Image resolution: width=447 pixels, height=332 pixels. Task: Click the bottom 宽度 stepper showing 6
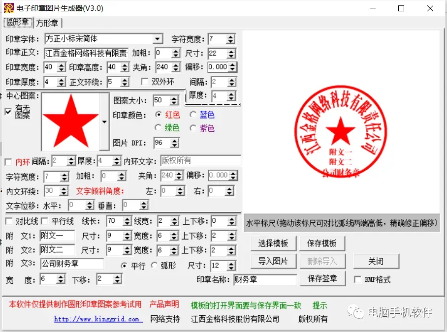tap(53, 279)
